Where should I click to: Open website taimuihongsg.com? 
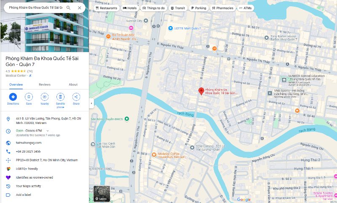coord(29,143)
